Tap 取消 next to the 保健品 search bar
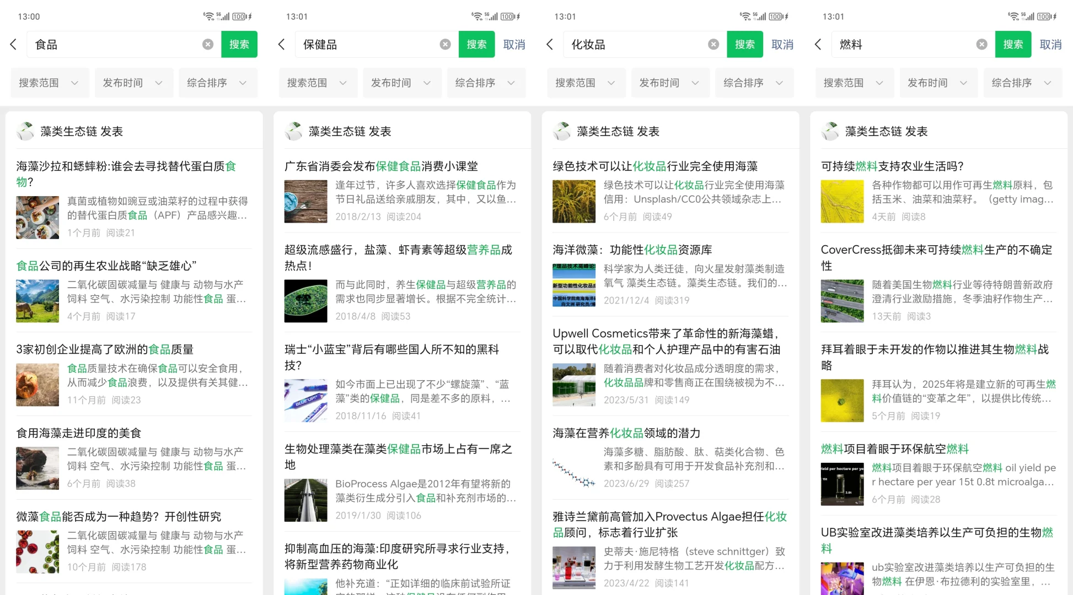This screenshot has width=1073, height=595. pyautogui.click(x=514, y=44)
